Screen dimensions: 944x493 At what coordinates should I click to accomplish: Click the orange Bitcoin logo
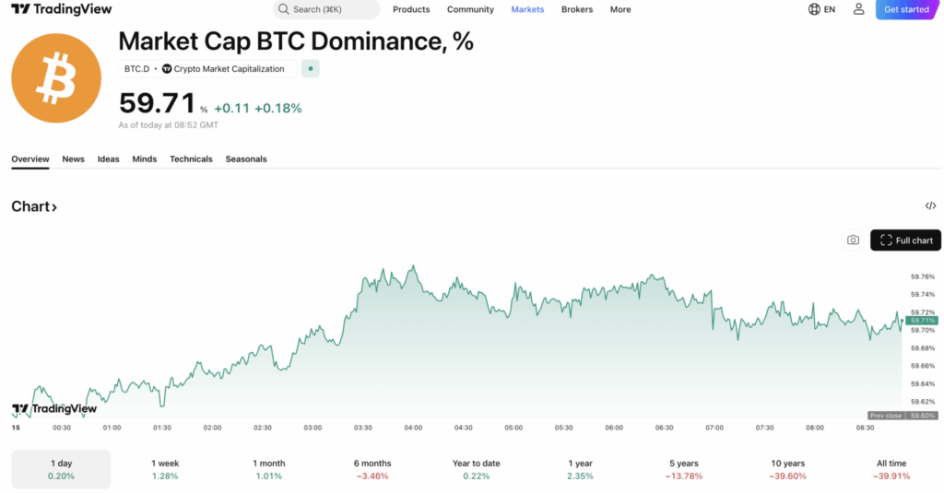pos(56,78)
